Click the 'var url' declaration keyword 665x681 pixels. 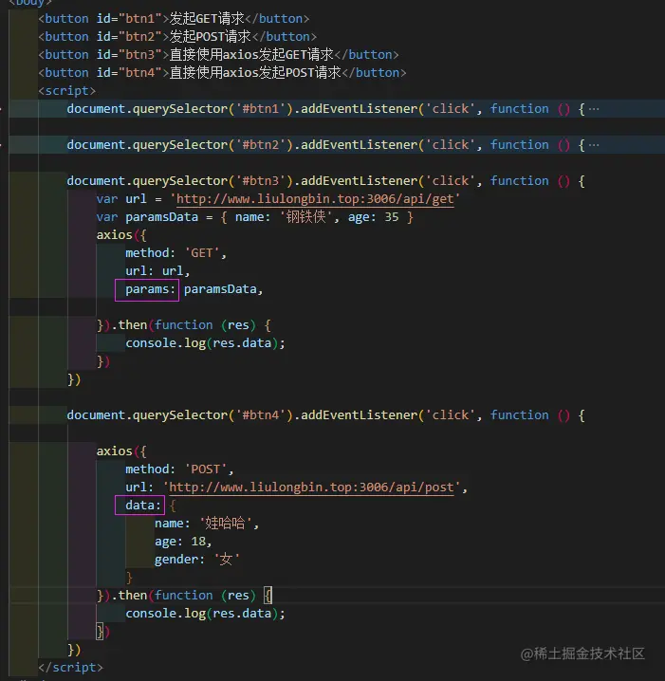click(107, 199)
